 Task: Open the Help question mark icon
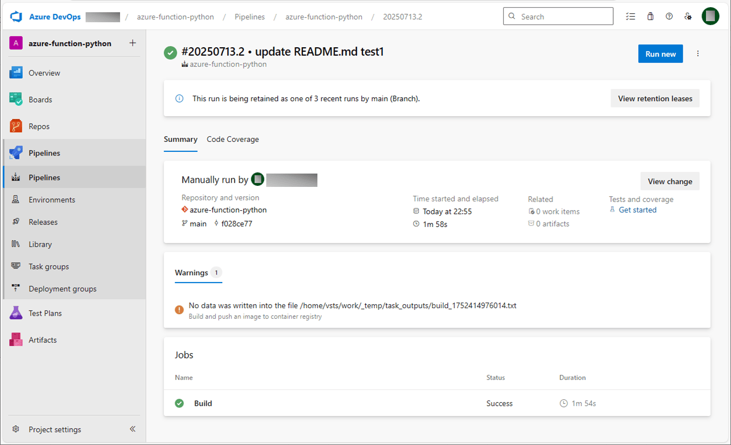(x=669, y=17)
